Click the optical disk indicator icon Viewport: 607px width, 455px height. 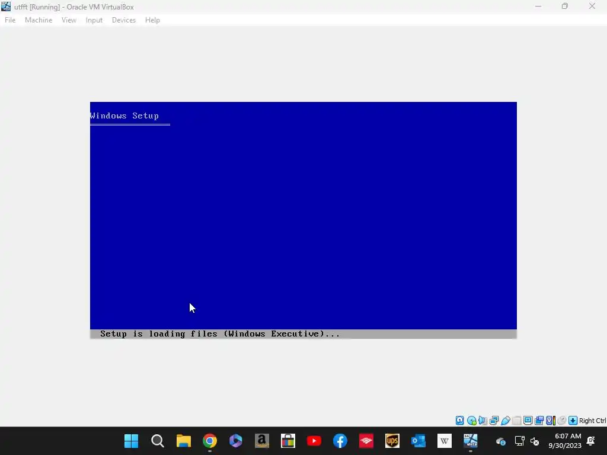click(471, 421)
